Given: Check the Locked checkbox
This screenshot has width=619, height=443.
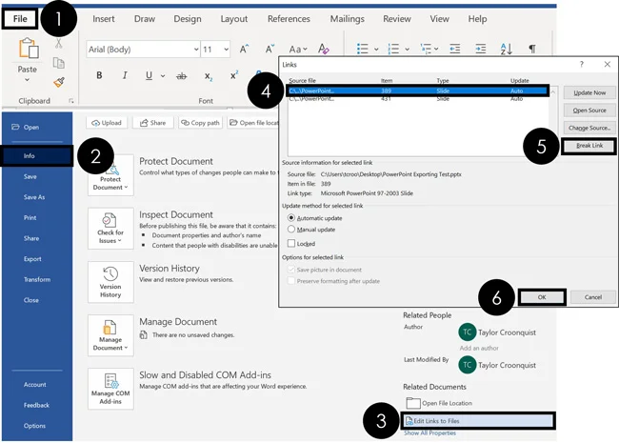Looking at the screenshot, I should pyautogui.click(x=291, y=243).
